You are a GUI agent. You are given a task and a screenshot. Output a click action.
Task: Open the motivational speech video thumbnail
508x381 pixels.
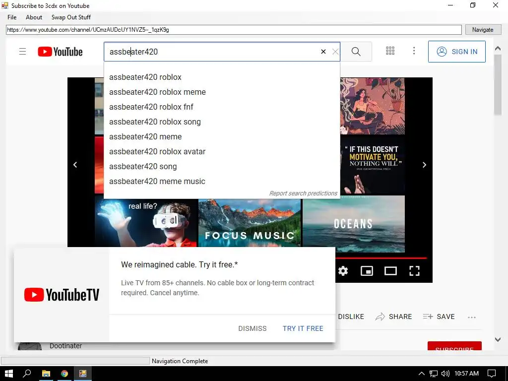[x=372, y=165]
